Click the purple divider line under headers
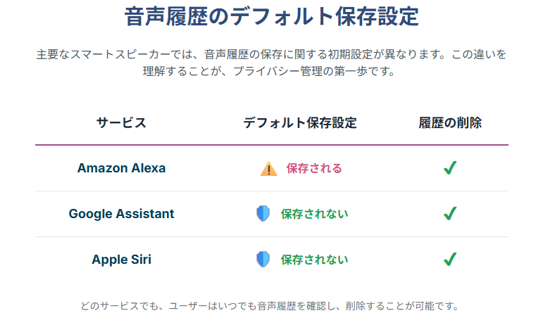 coord(272,145)
